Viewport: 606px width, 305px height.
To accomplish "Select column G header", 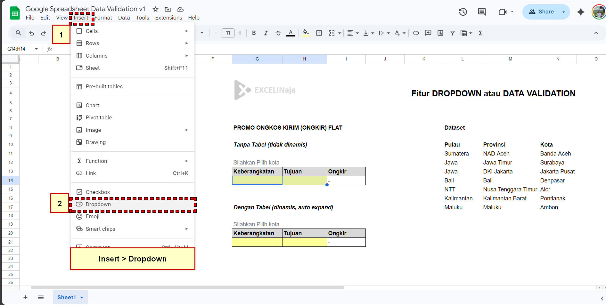I will point(257,59).
